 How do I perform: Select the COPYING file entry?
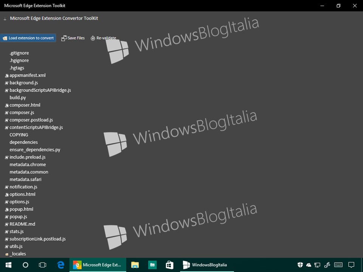19,135
